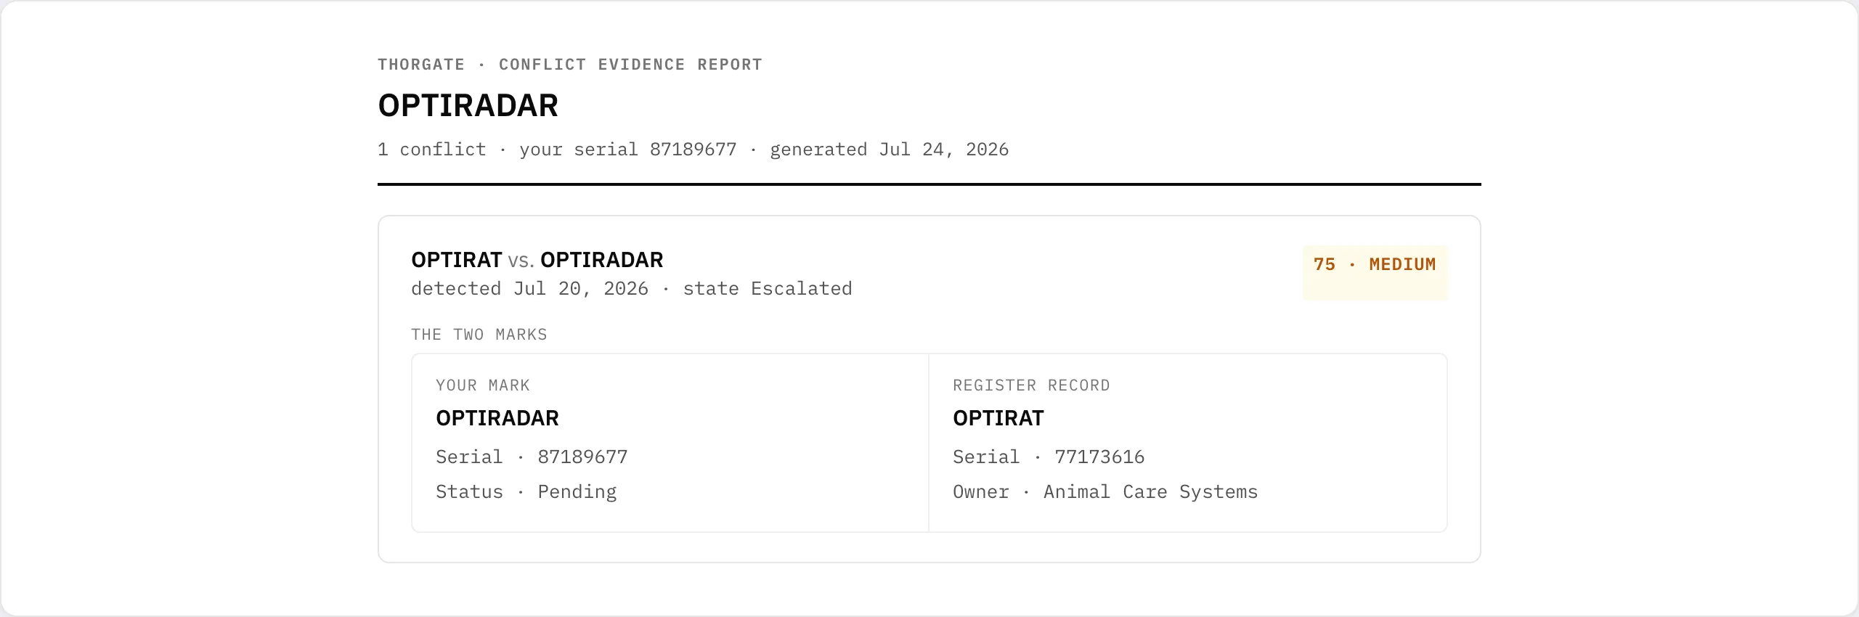
Task: Click OPTIRADAR name in Your Mark panel
Action: tap(497, 418)
